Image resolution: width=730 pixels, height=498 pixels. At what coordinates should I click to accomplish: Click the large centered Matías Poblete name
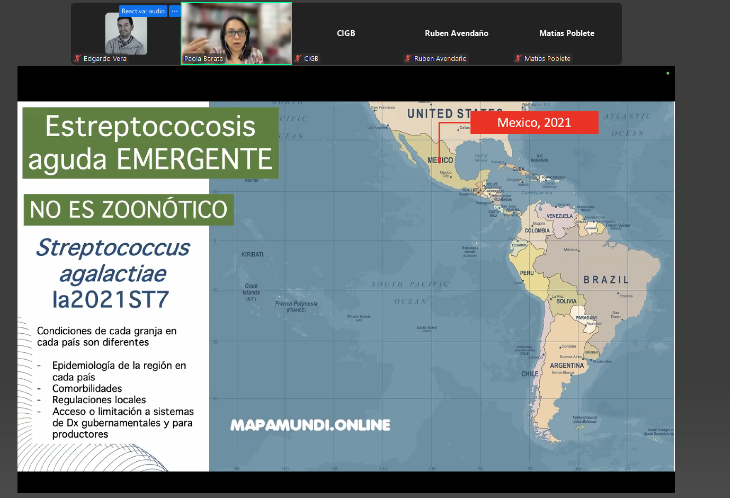(x=567, y=33)
